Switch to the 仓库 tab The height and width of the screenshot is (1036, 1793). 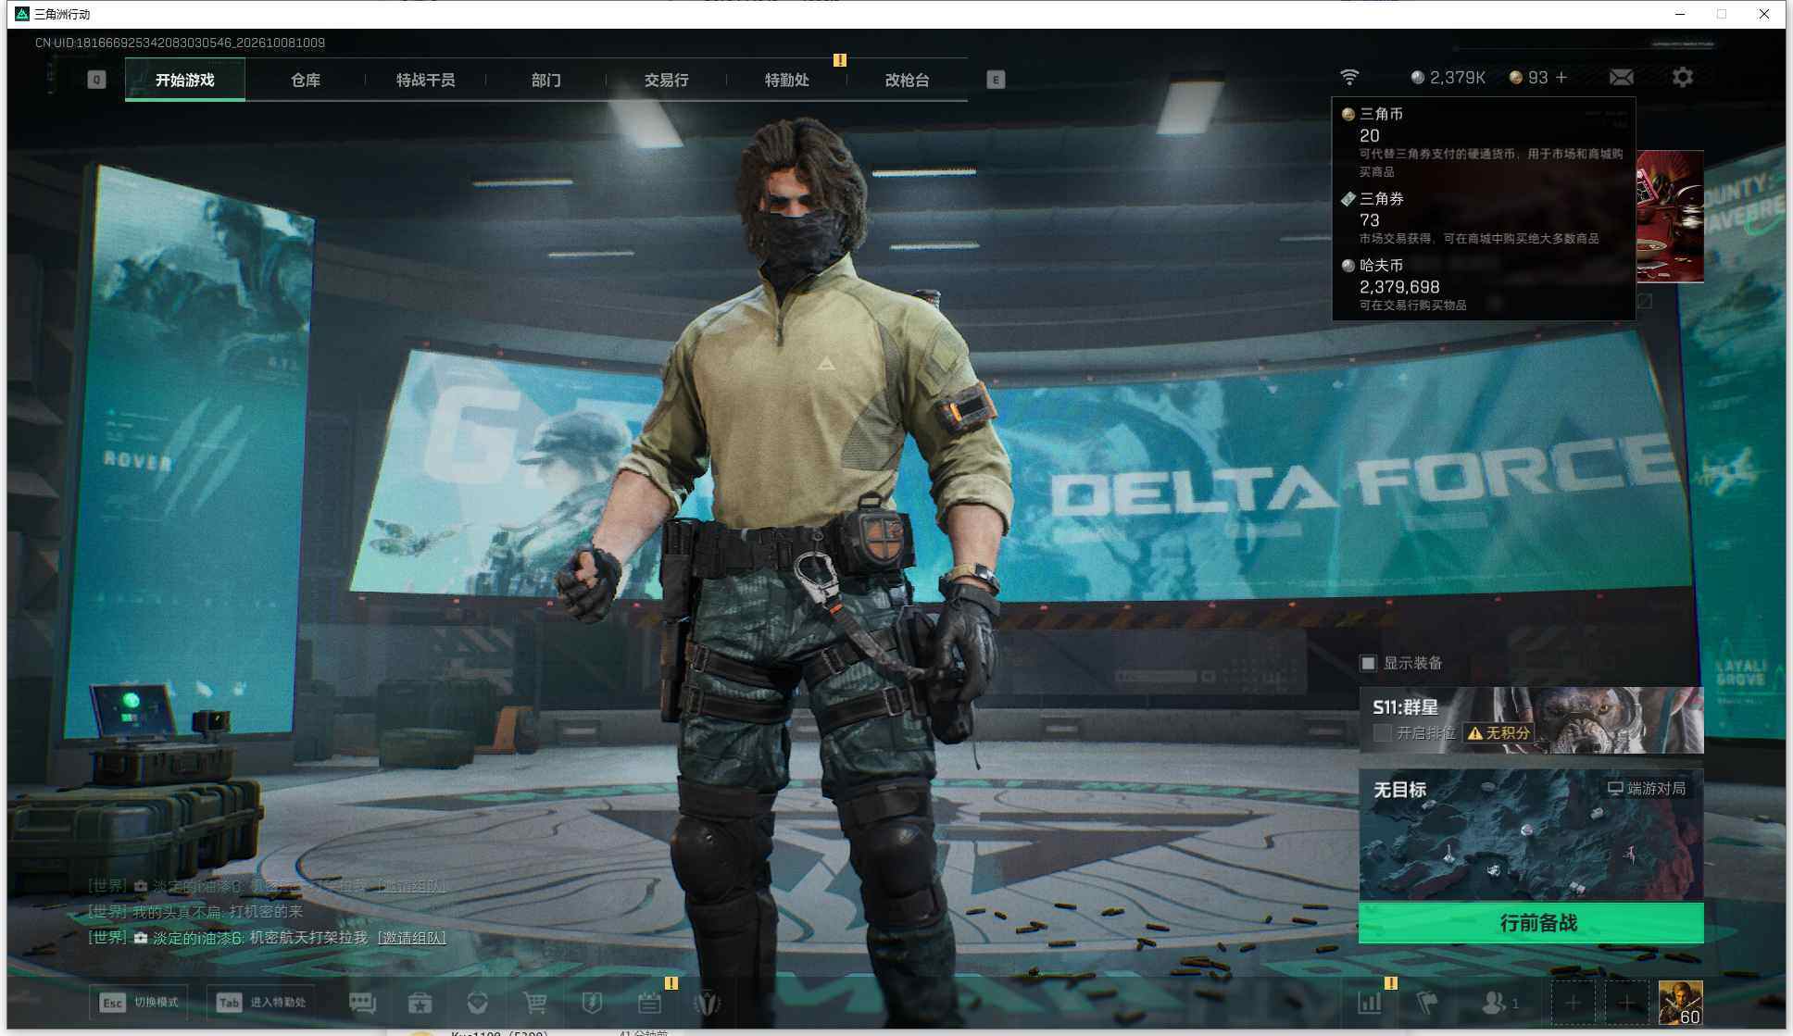tap(306, 81)
